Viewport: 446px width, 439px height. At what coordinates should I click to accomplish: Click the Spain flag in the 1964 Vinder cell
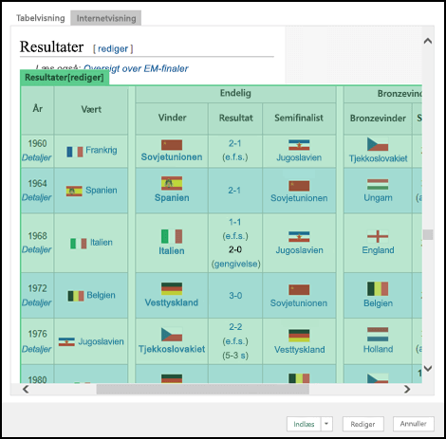(172, 183)
